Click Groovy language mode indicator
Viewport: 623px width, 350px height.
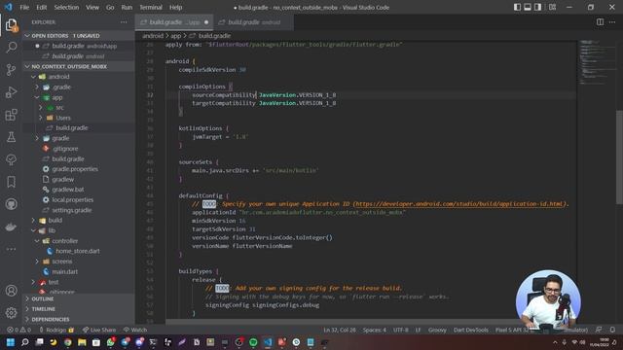pyautogui.click(x=437, y=330)
